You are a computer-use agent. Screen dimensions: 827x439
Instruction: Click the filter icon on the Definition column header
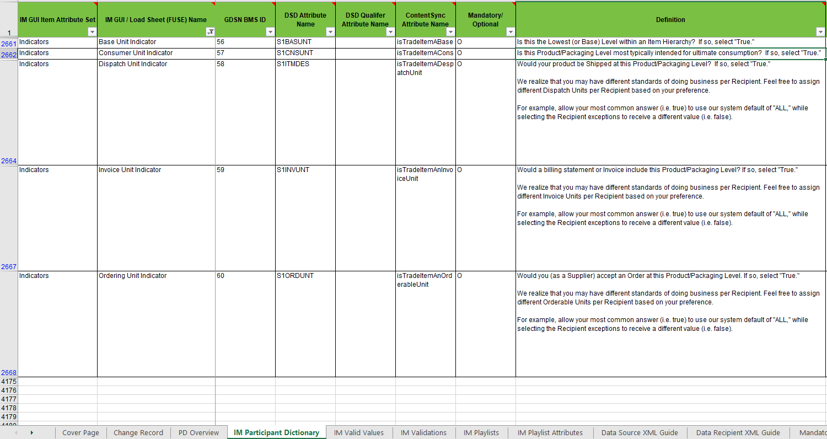[820, 33]
